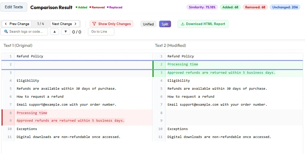Click the 0 / 0 search result counter

click(x=77, y=32)
